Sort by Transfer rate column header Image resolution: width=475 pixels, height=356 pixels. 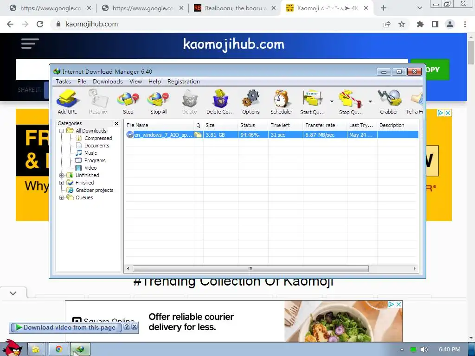tap(325, 125)
